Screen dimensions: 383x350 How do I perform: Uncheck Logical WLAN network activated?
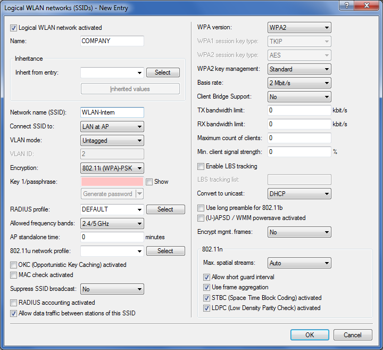14,28
